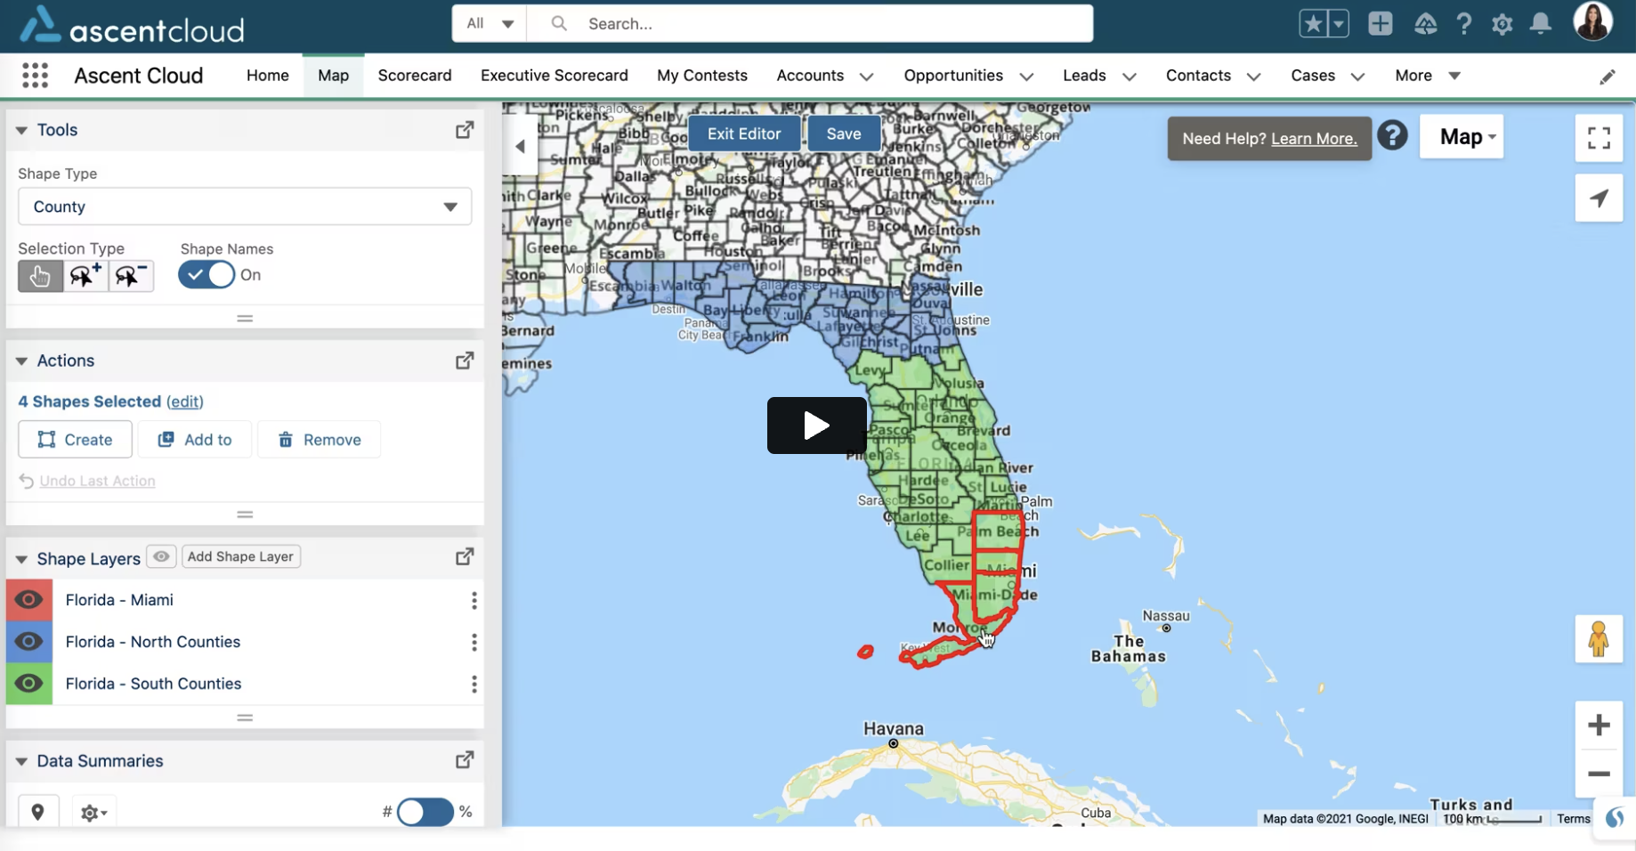1636x851 pixels.
Task: Open options for Florida - South Counties layer
Action: coord(474,685)
